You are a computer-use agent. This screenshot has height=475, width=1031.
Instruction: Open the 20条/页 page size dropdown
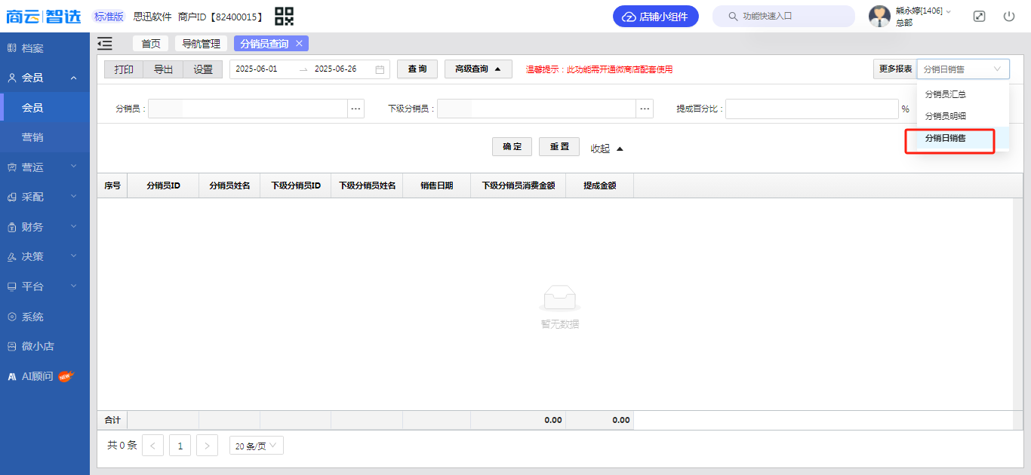[x=257, y=446]
